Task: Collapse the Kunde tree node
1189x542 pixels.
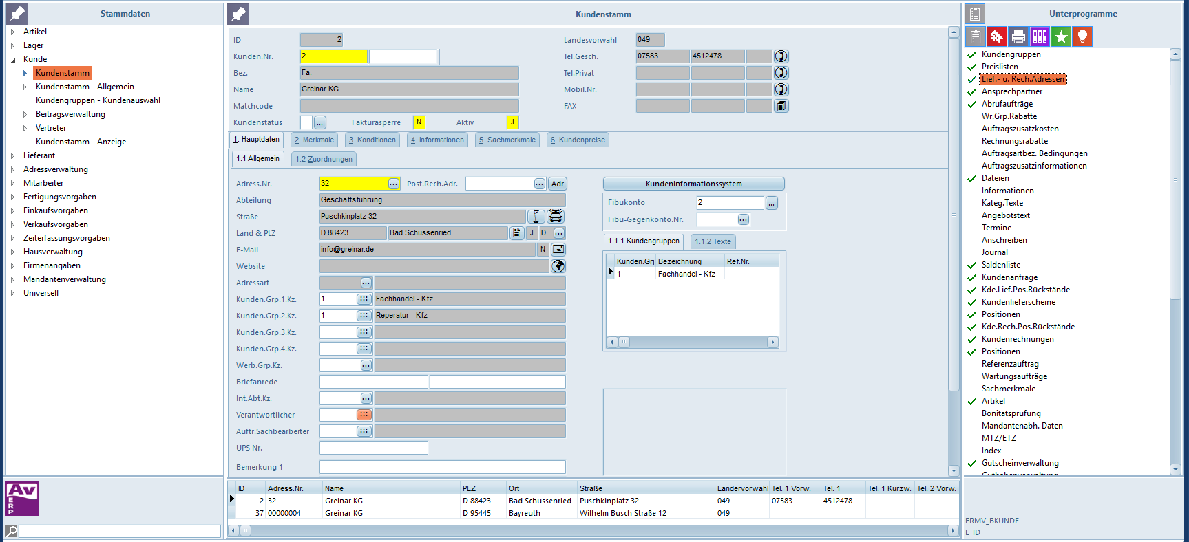Action: point(13,59)
